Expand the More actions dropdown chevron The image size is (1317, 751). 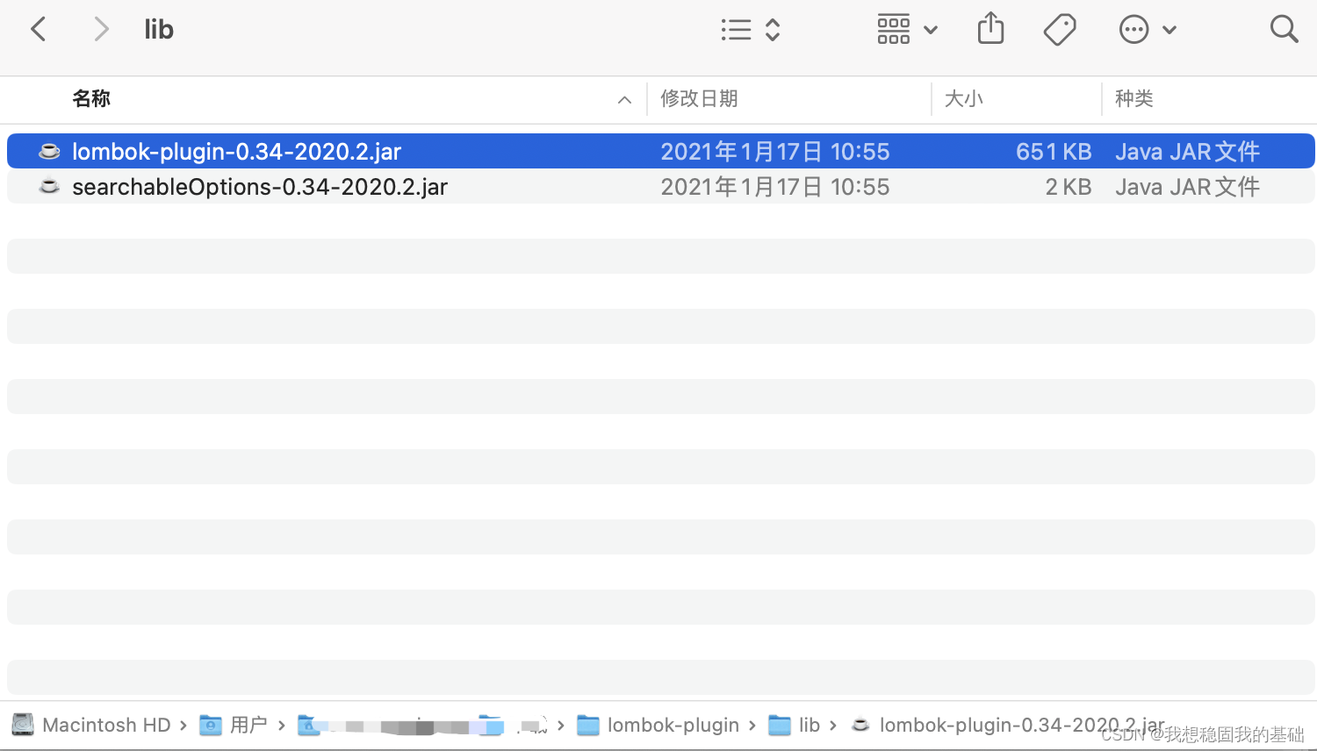[x=1169, y=30]
